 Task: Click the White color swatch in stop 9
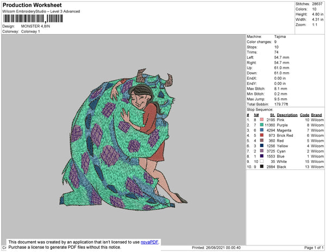click(262, 161)
